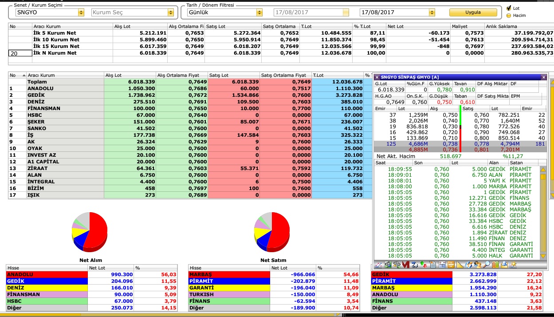Click the orange two-person icon in SNGYO toolbar

pos(478,265)
